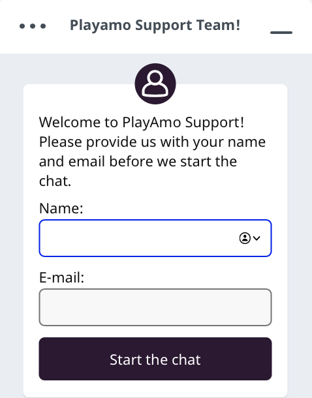The width and height of the screenshot is (312, 398).
Task: Click the Start the chat button
Action: 155,359
